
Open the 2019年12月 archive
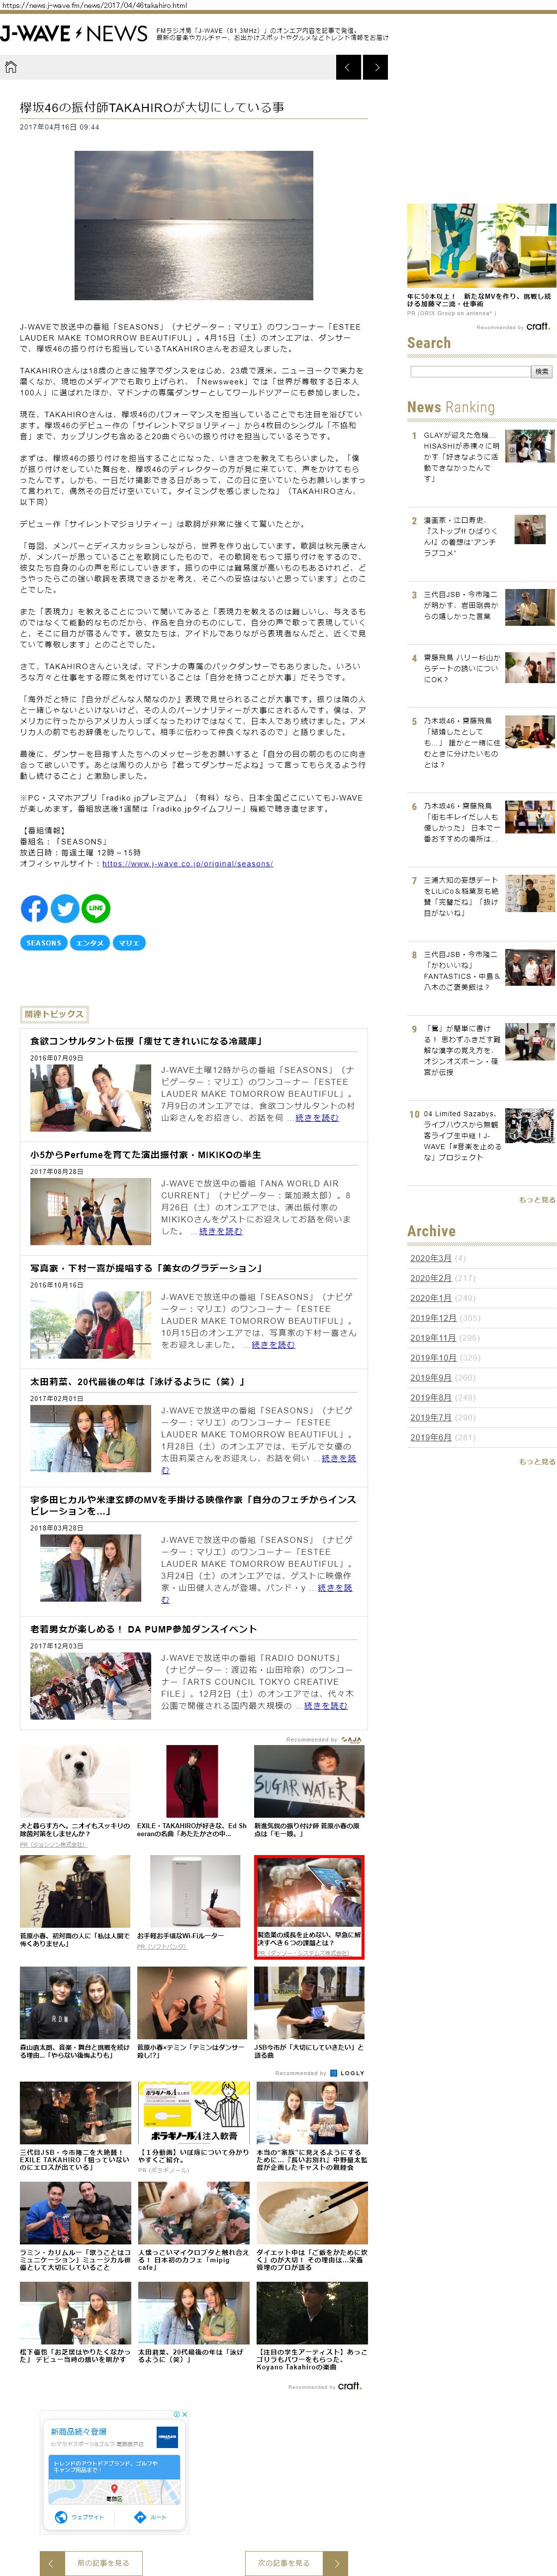tap(432, 1318)
